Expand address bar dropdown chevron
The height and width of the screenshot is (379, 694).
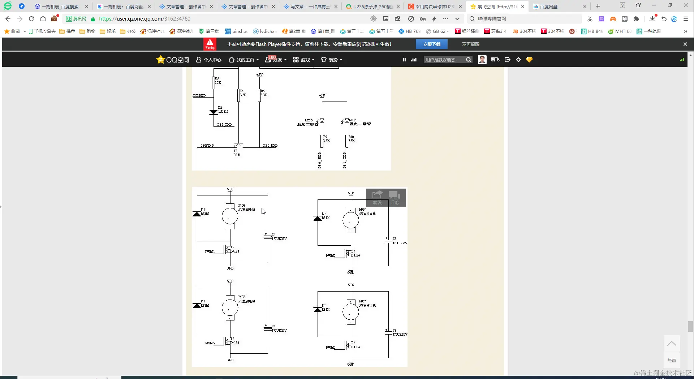click(457, 19)
